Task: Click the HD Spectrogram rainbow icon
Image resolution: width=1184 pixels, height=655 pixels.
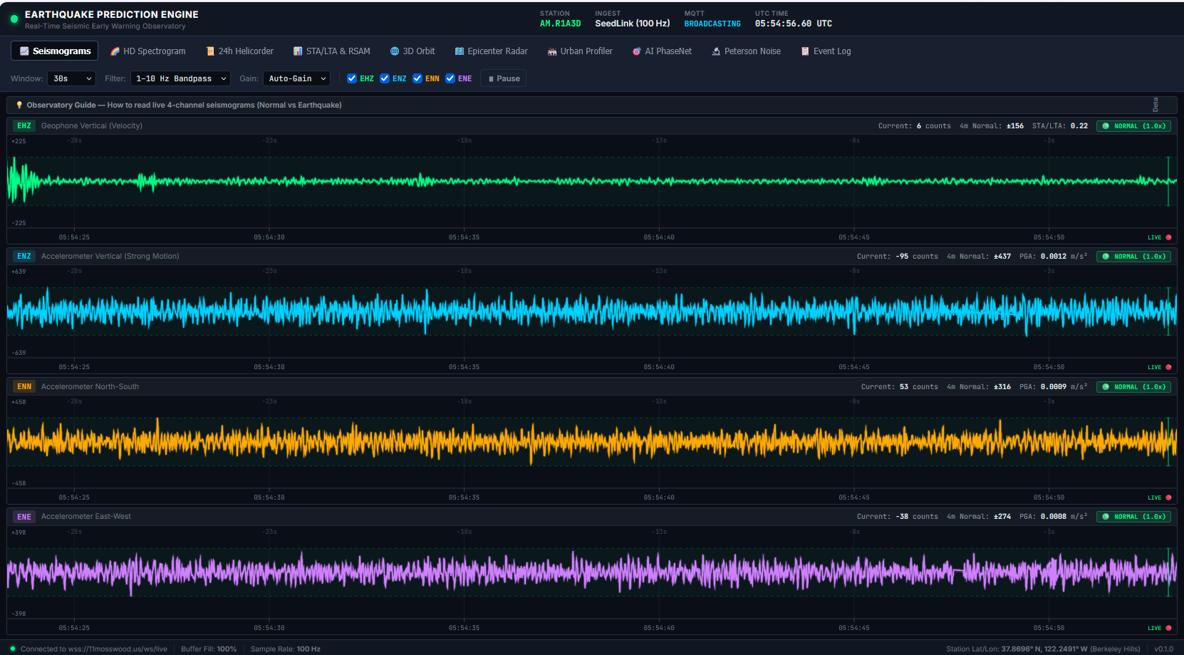Action: point(115,51)
